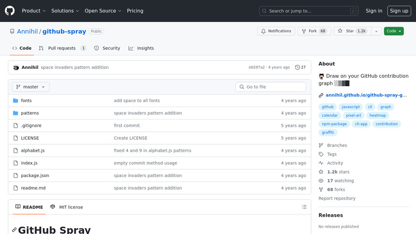Viewport: 416px width, 234px height.
Task: Open the green Code dropdown button
Action: pos(394,31)
